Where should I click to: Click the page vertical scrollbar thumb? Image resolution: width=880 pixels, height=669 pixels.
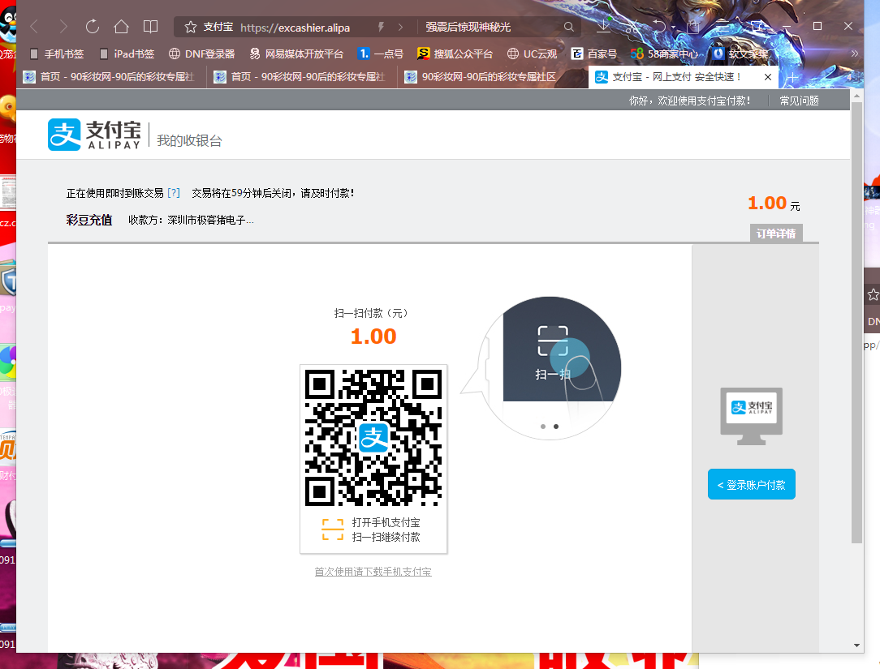click(x=856, y=323)
